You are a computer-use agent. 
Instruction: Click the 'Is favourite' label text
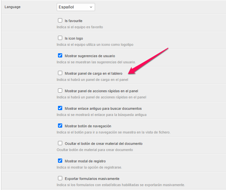coord(74,21)
